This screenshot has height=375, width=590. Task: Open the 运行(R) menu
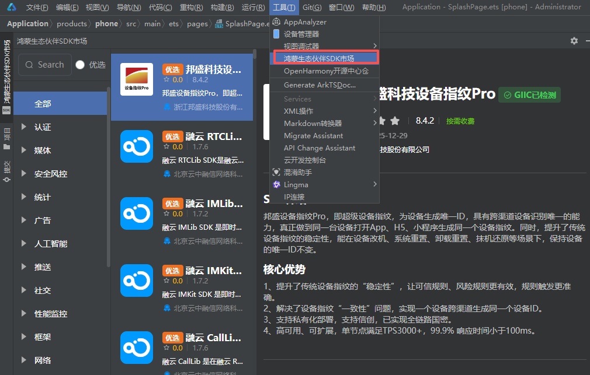point(254,7)
